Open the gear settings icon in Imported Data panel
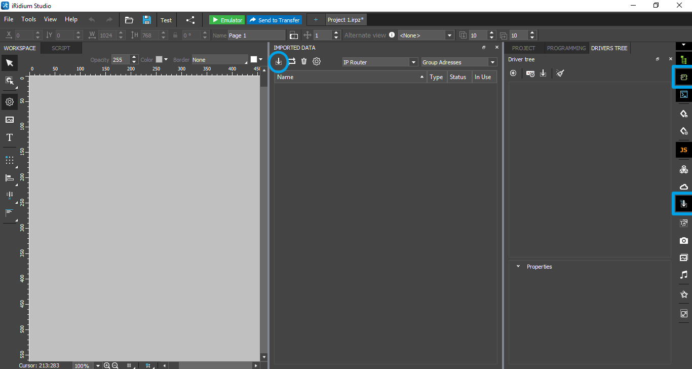The height and width of the screenshot is (369, 692). tap(316, 61)
